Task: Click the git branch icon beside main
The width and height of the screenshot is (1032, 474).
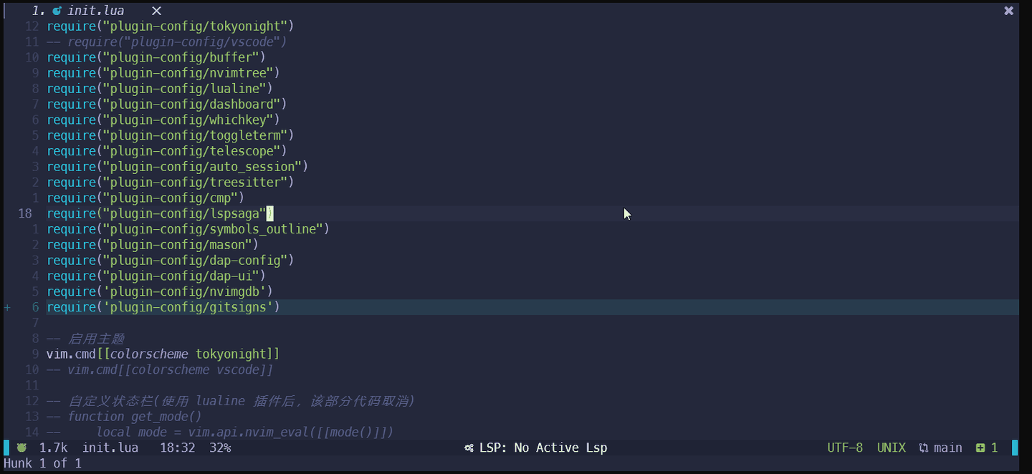Action: coord(924,448)
